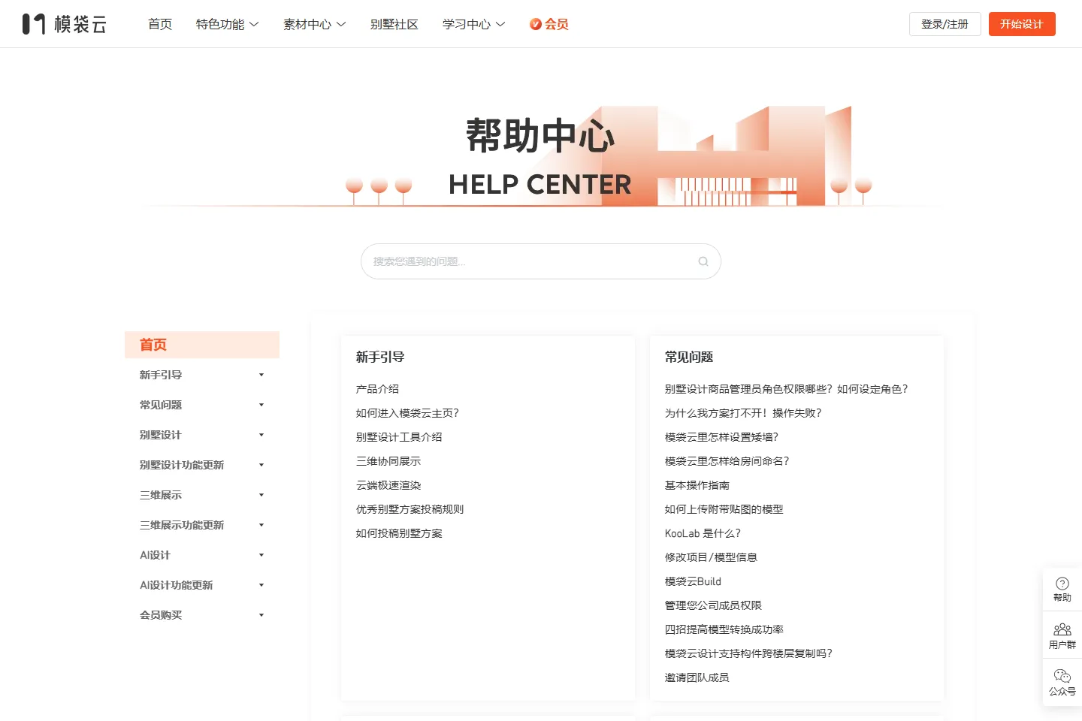Click the 会员 VIP badge
The width and height of the screenshot is (1082, 721).
click(x=549, y=24)
